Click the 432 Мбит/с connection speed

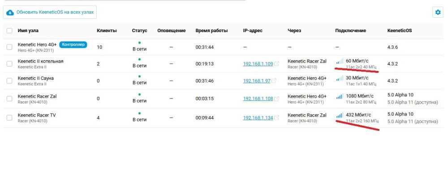click(358, 115)
